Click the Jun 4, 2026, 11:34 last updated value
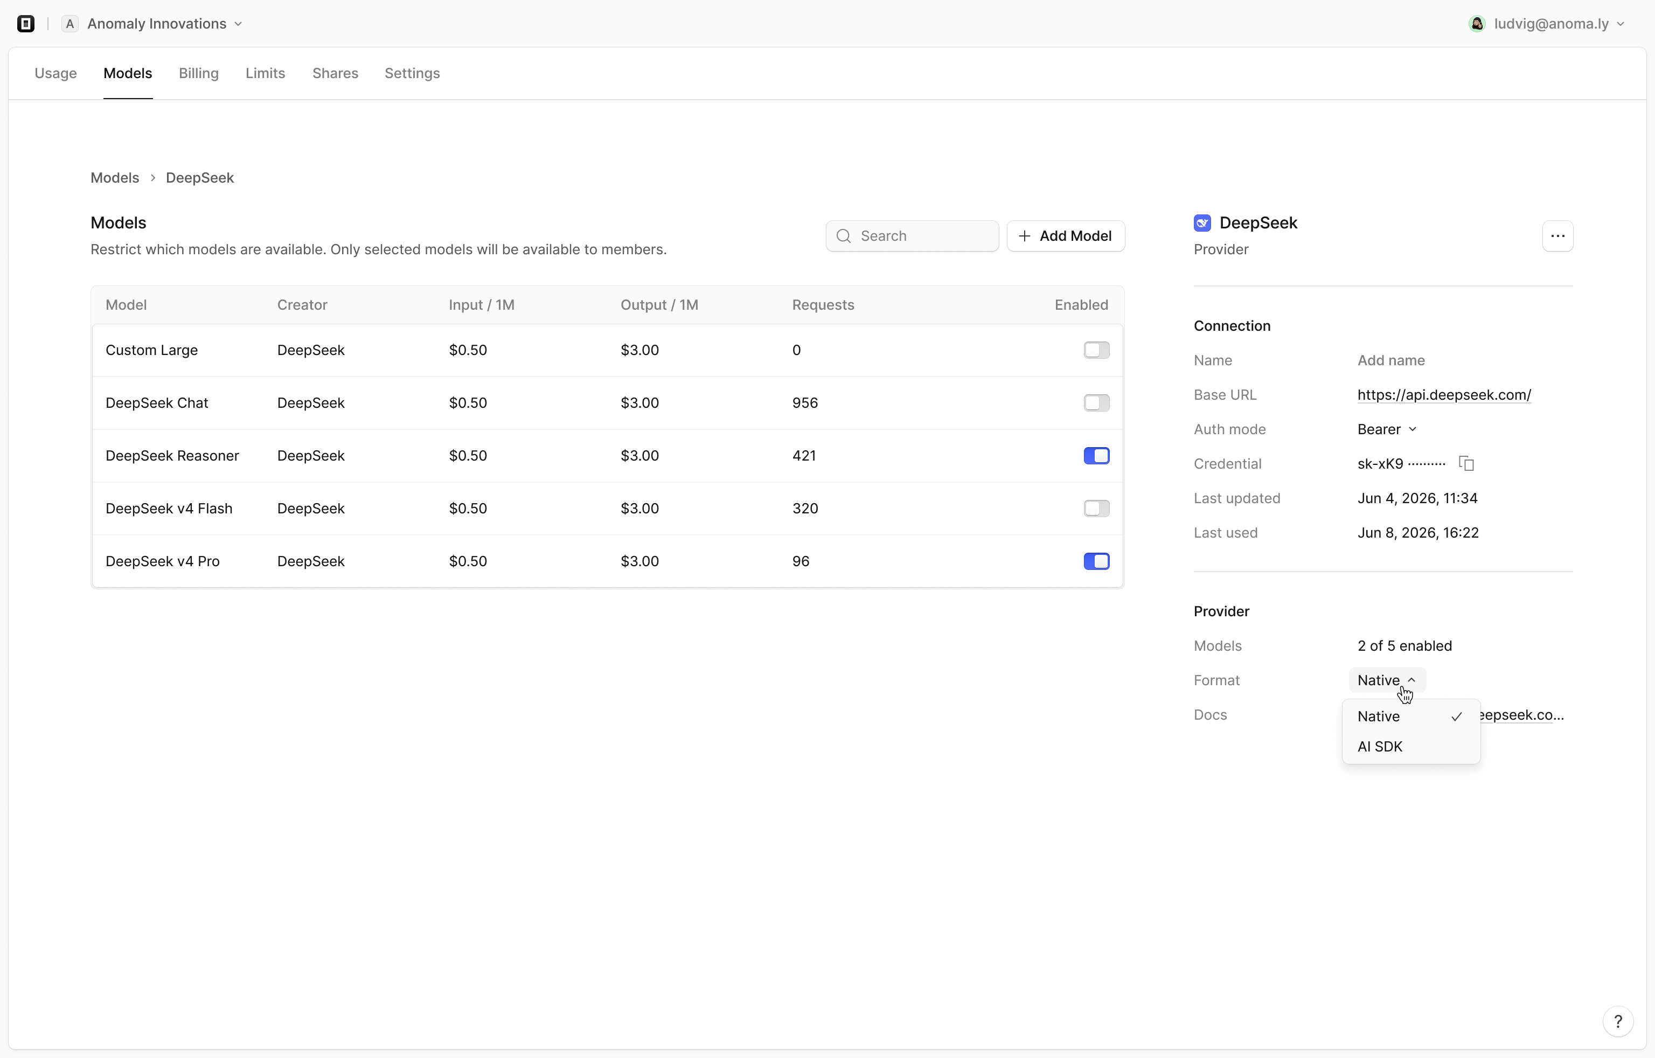Screen dimensions: 1655x1058 tap(1417, 498)
